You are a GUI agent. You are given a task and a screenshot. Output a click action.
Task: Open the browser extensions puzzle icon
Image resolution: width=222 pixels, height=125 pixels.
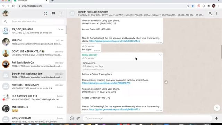pyautogui.click(x=208, y=6)
